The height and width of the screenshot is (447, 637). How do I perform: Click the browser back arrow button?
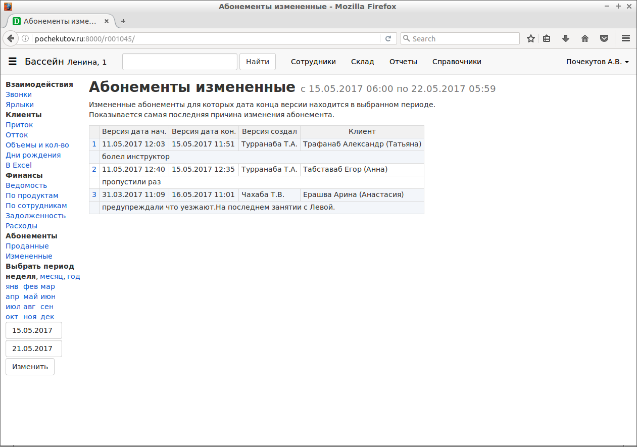point(10,38)
